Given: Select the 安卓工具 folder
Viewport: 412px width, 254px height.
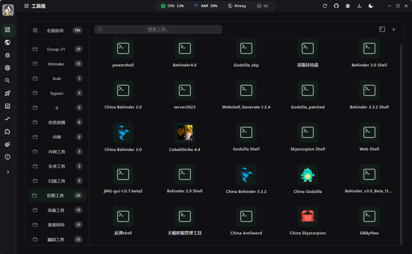Looking at the screenshot, I should coord(57,166).
